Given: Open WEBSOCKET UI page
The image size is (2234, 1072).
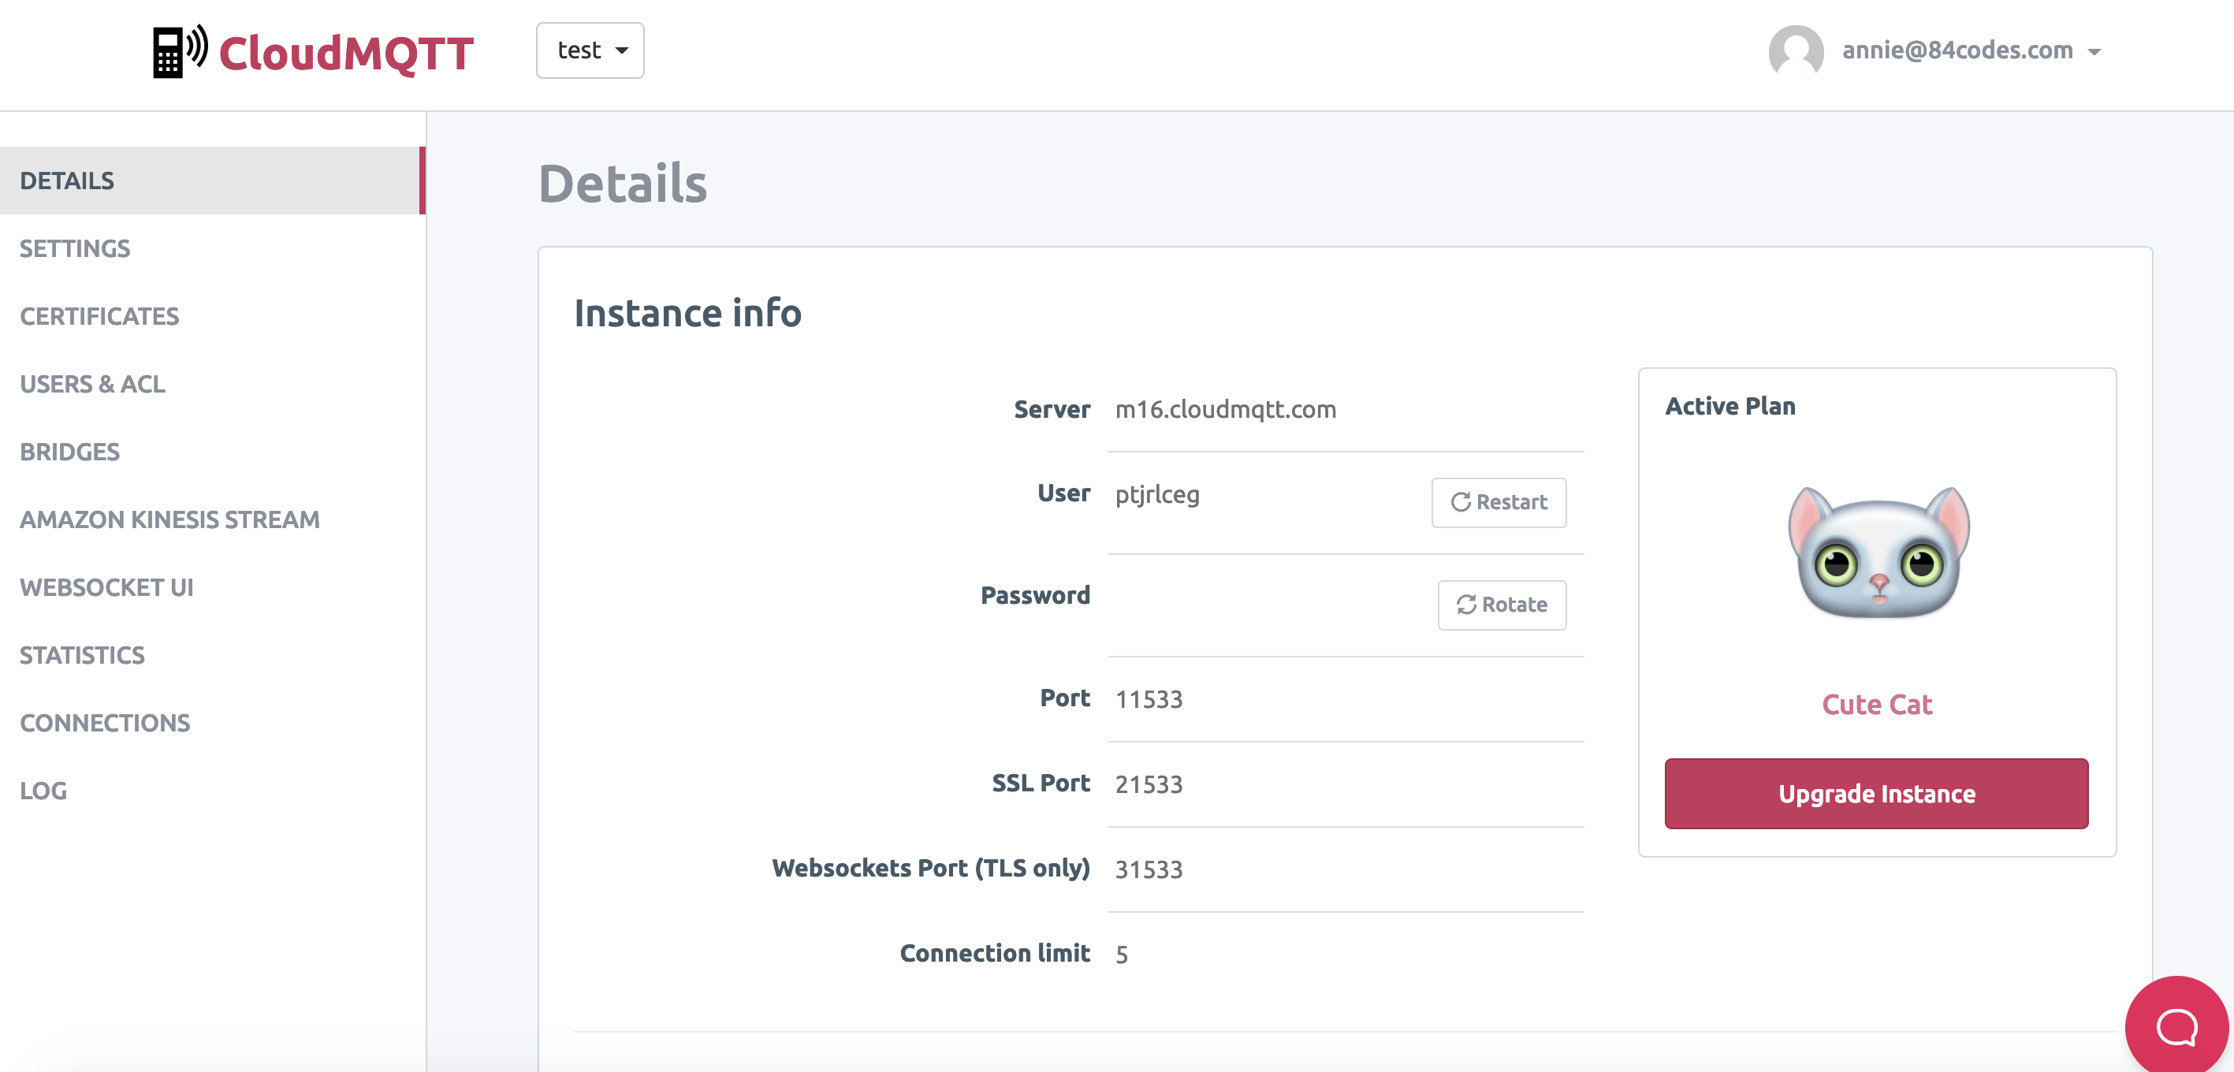Looking at the screenshot, I should click(x=106, y=586).
